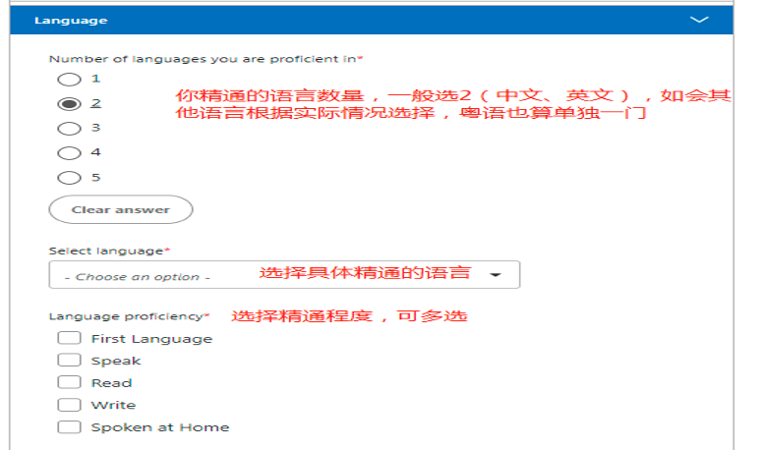Select 3 languages radio button
The width and height of the screenshot is (761, 450).
pyautogui.click(x=70, y=129)
